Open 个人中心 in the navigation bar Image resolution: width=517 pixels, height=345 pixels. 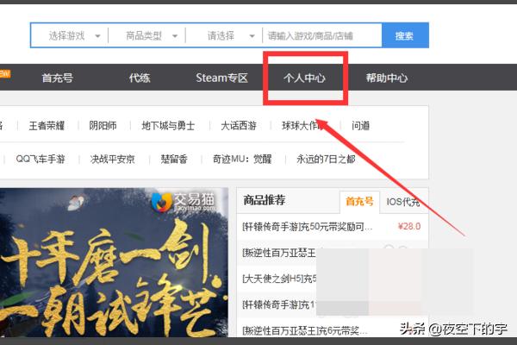point(304,78)
